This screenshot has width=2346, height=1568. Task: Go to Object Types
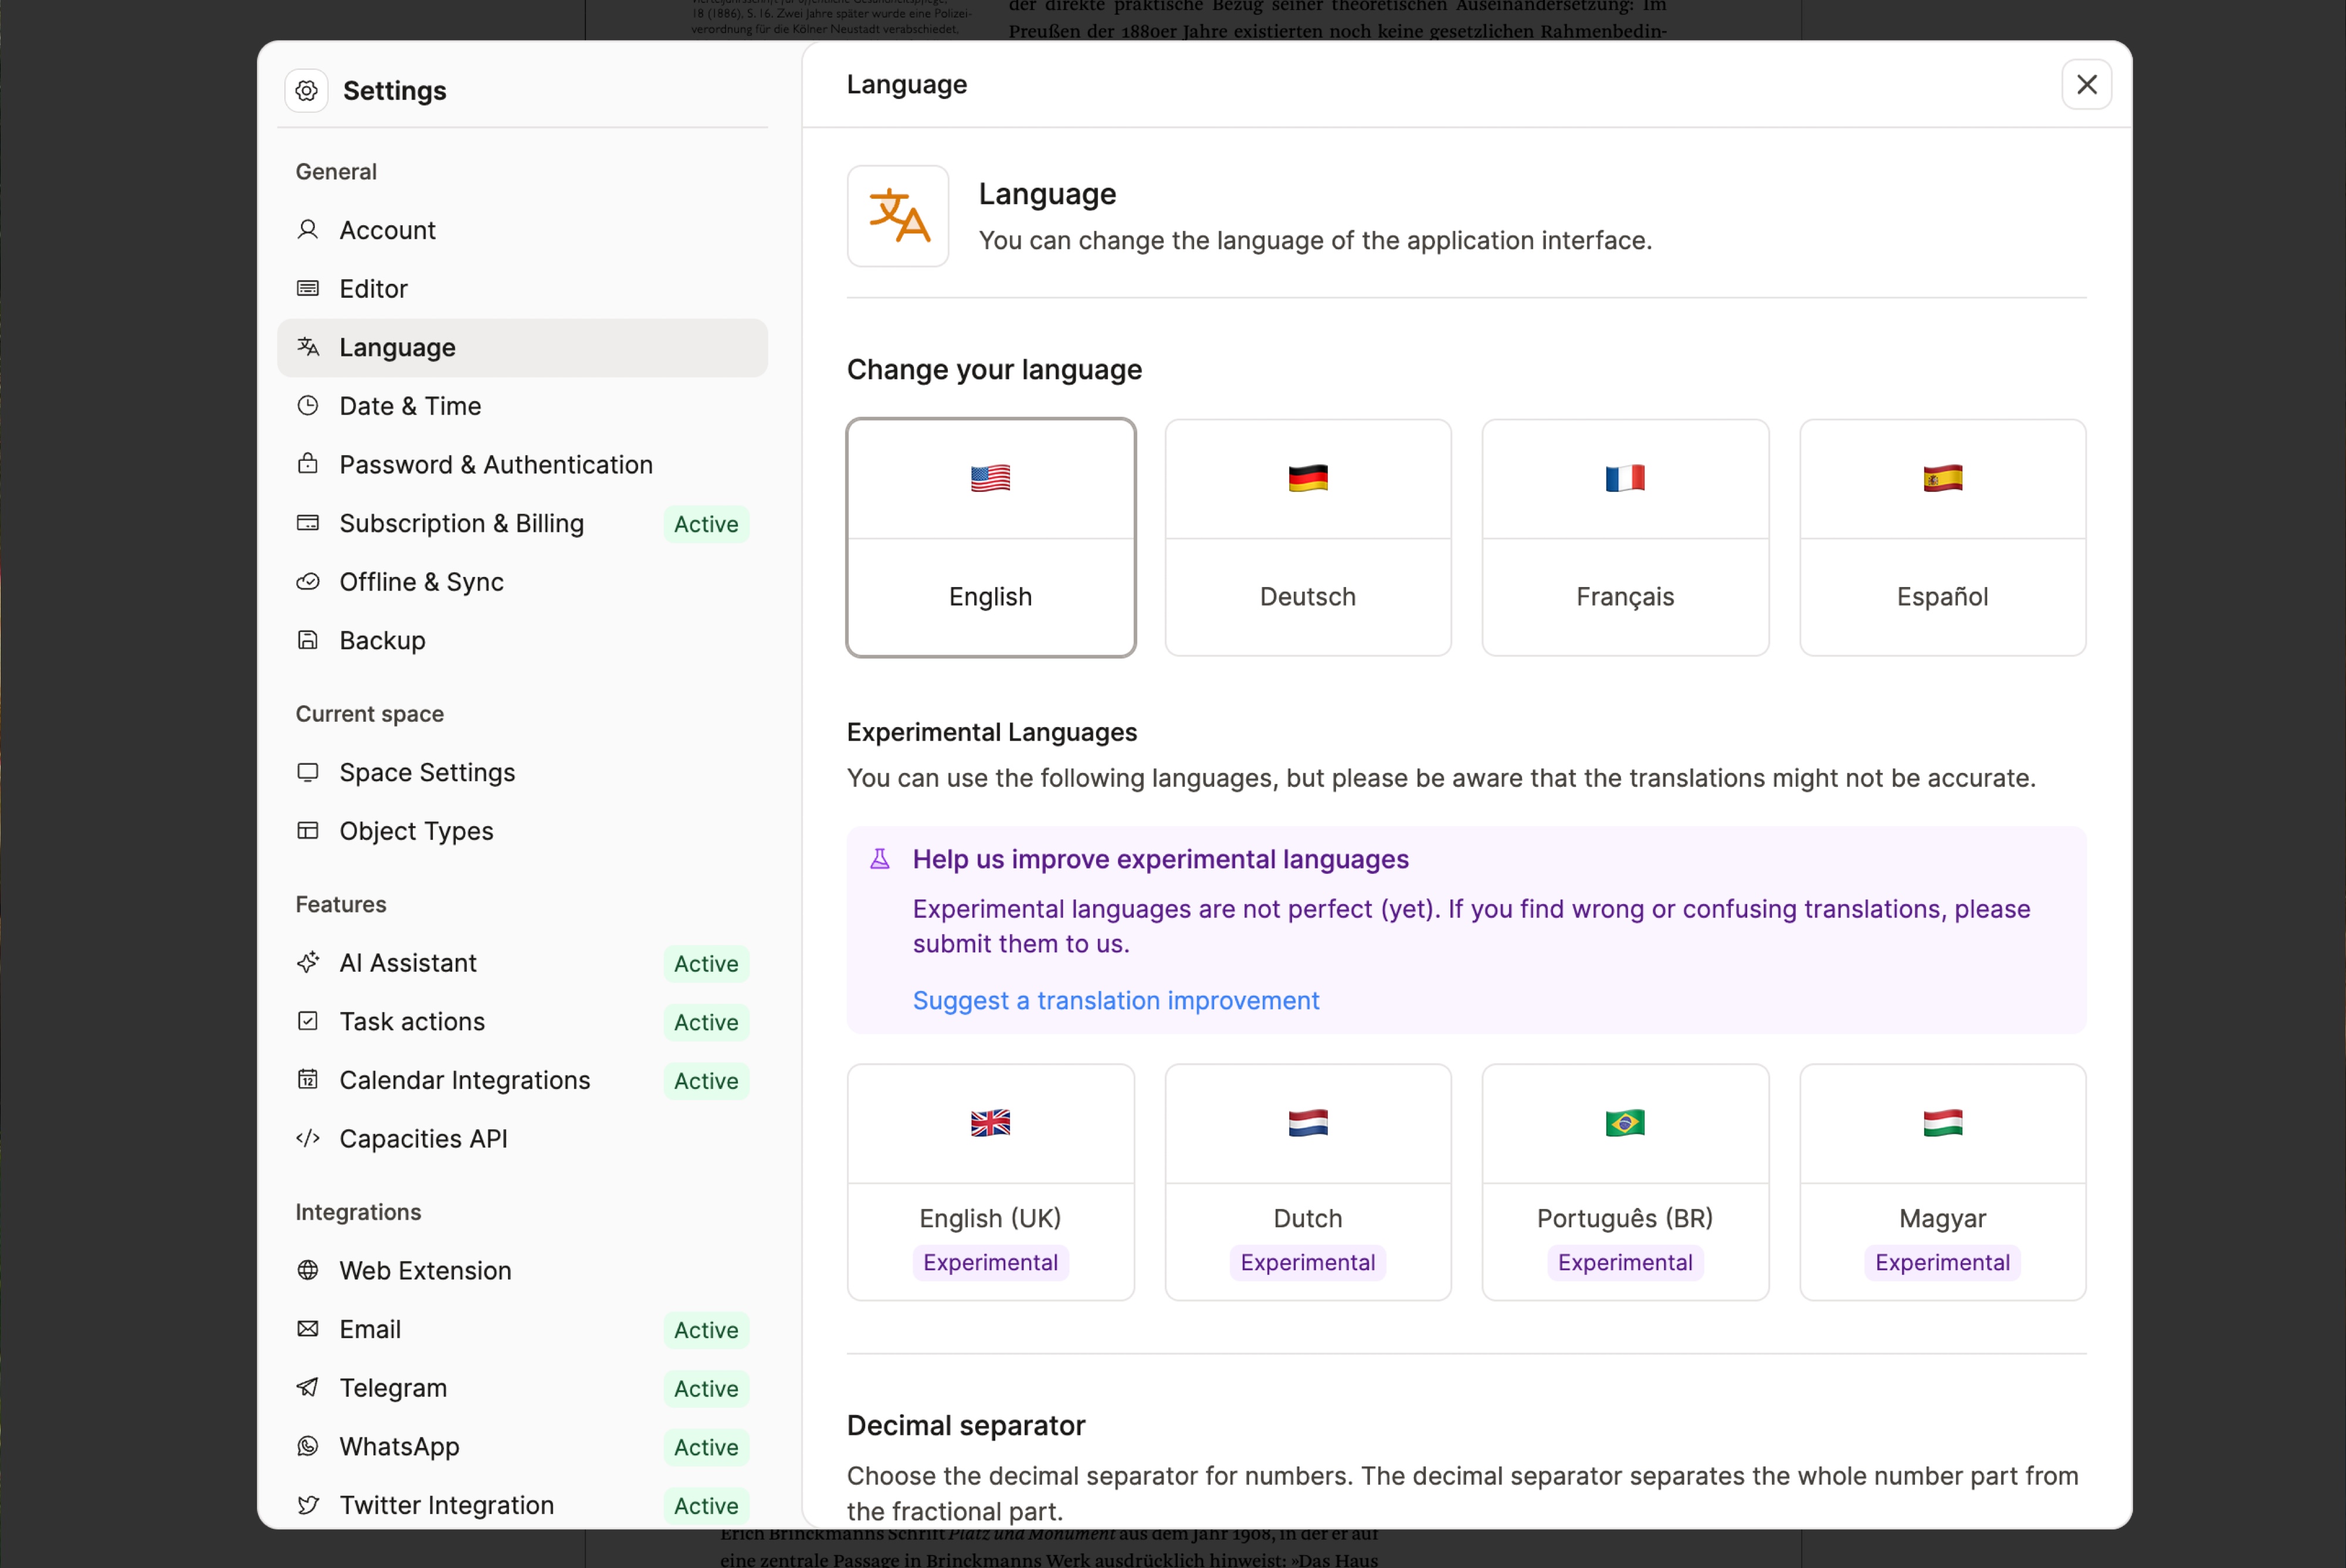(x=522, y=830)
